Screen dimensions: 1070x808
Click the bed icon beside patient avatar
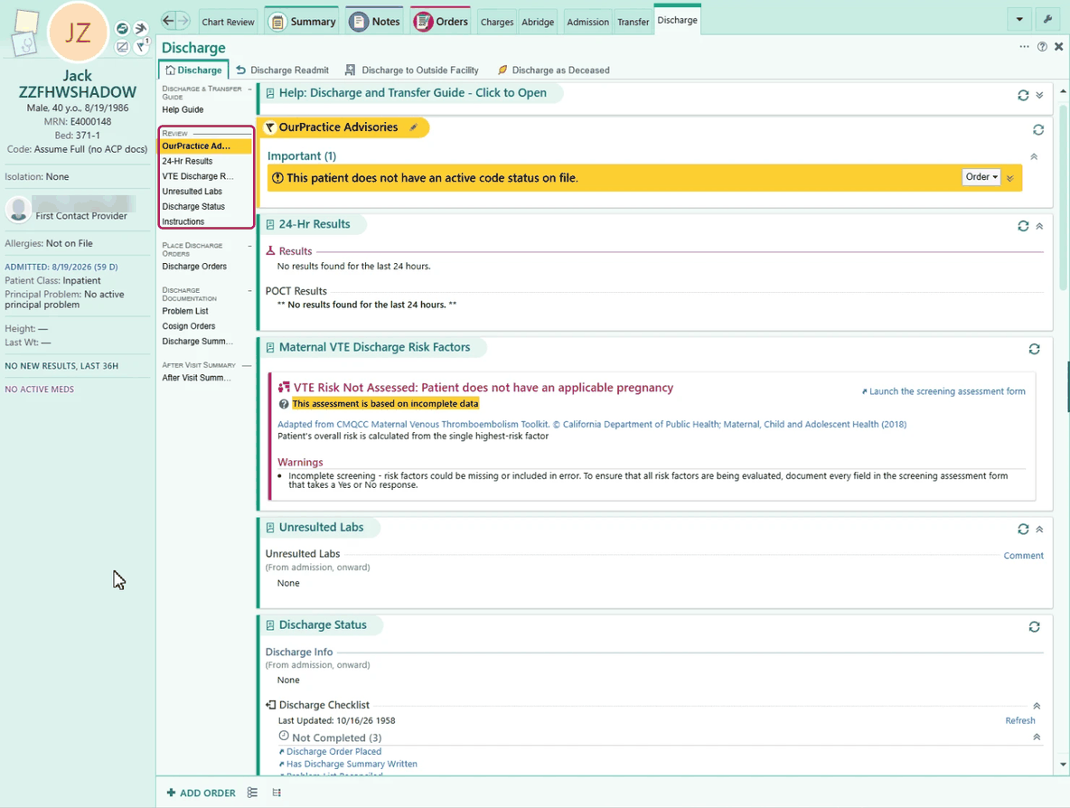(122, 28)
